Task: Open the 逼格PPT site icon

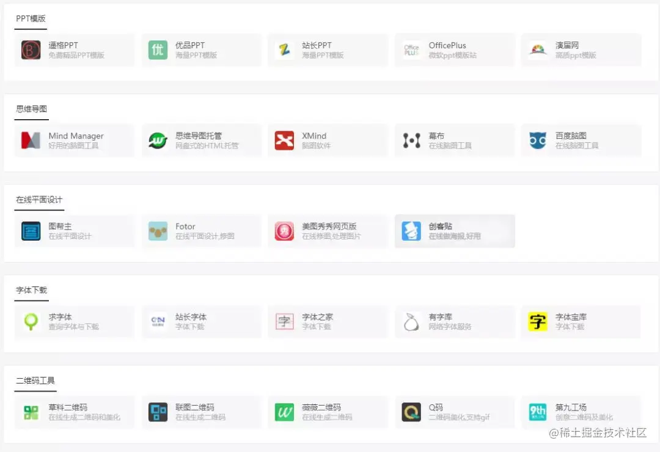Action: pos(31,50)
